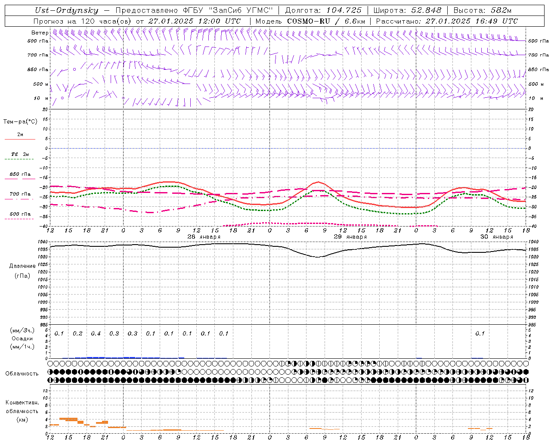551x441 pixels.
Task: Select the elevation text Высота: 582м
Action: 483,11
